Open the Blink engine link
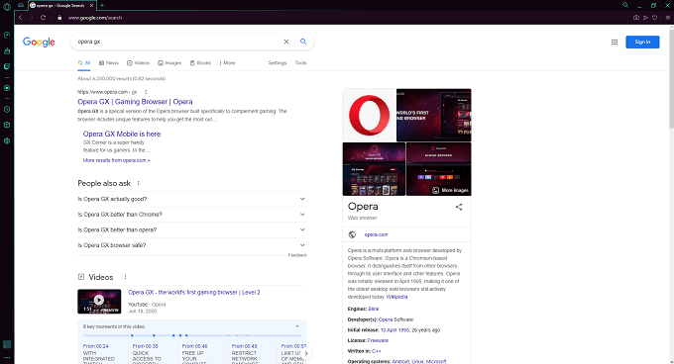674x364 pixels. pyautogui.click(x=373, y=309)
